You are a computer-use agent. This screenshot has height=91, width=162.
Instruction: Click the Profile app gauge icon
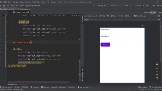tap(137, 6)
